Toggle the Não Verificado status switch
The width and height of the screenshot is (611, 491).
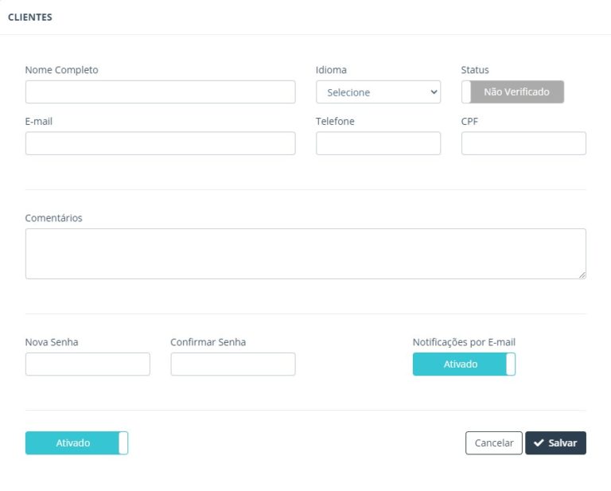[512, 92]
